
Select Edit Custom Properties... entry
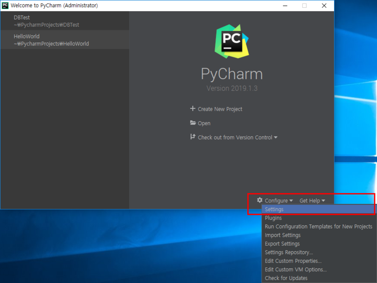click(318, 261)
